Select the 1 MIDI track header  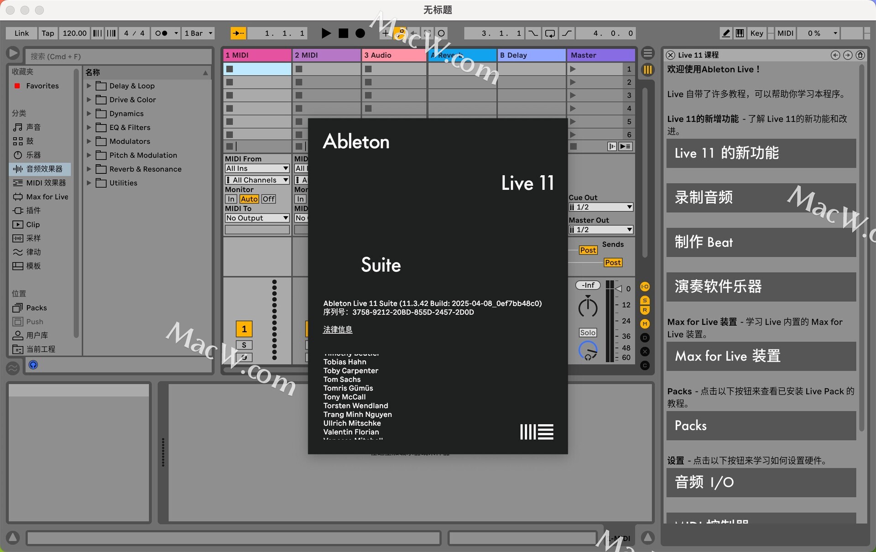pos(257,55)
